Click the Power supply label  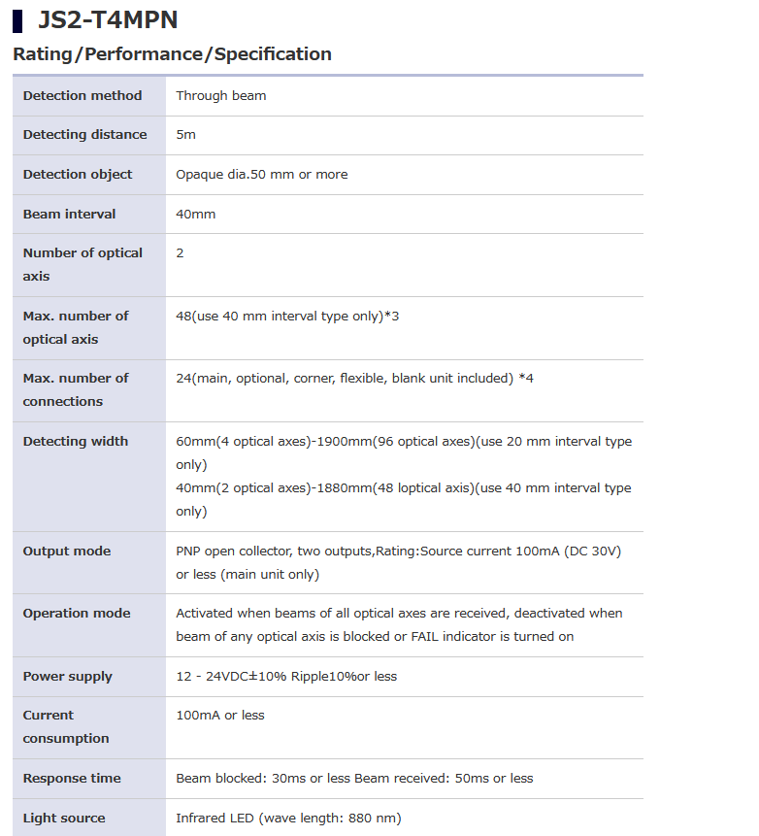coord(68,676)
